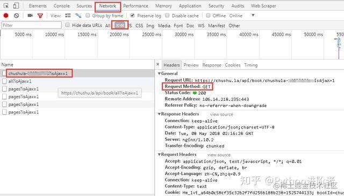
Task: Close the request details panel
Action: pos(157,64)
